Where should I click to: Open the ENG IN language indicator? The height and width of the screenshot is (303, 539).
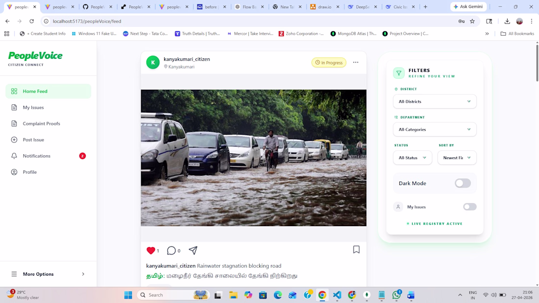(473, 295)
